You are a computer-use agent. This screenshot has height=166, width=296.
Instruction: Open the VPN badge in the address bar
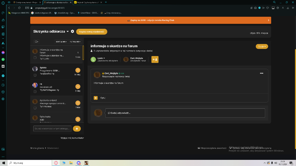(27, 8)
